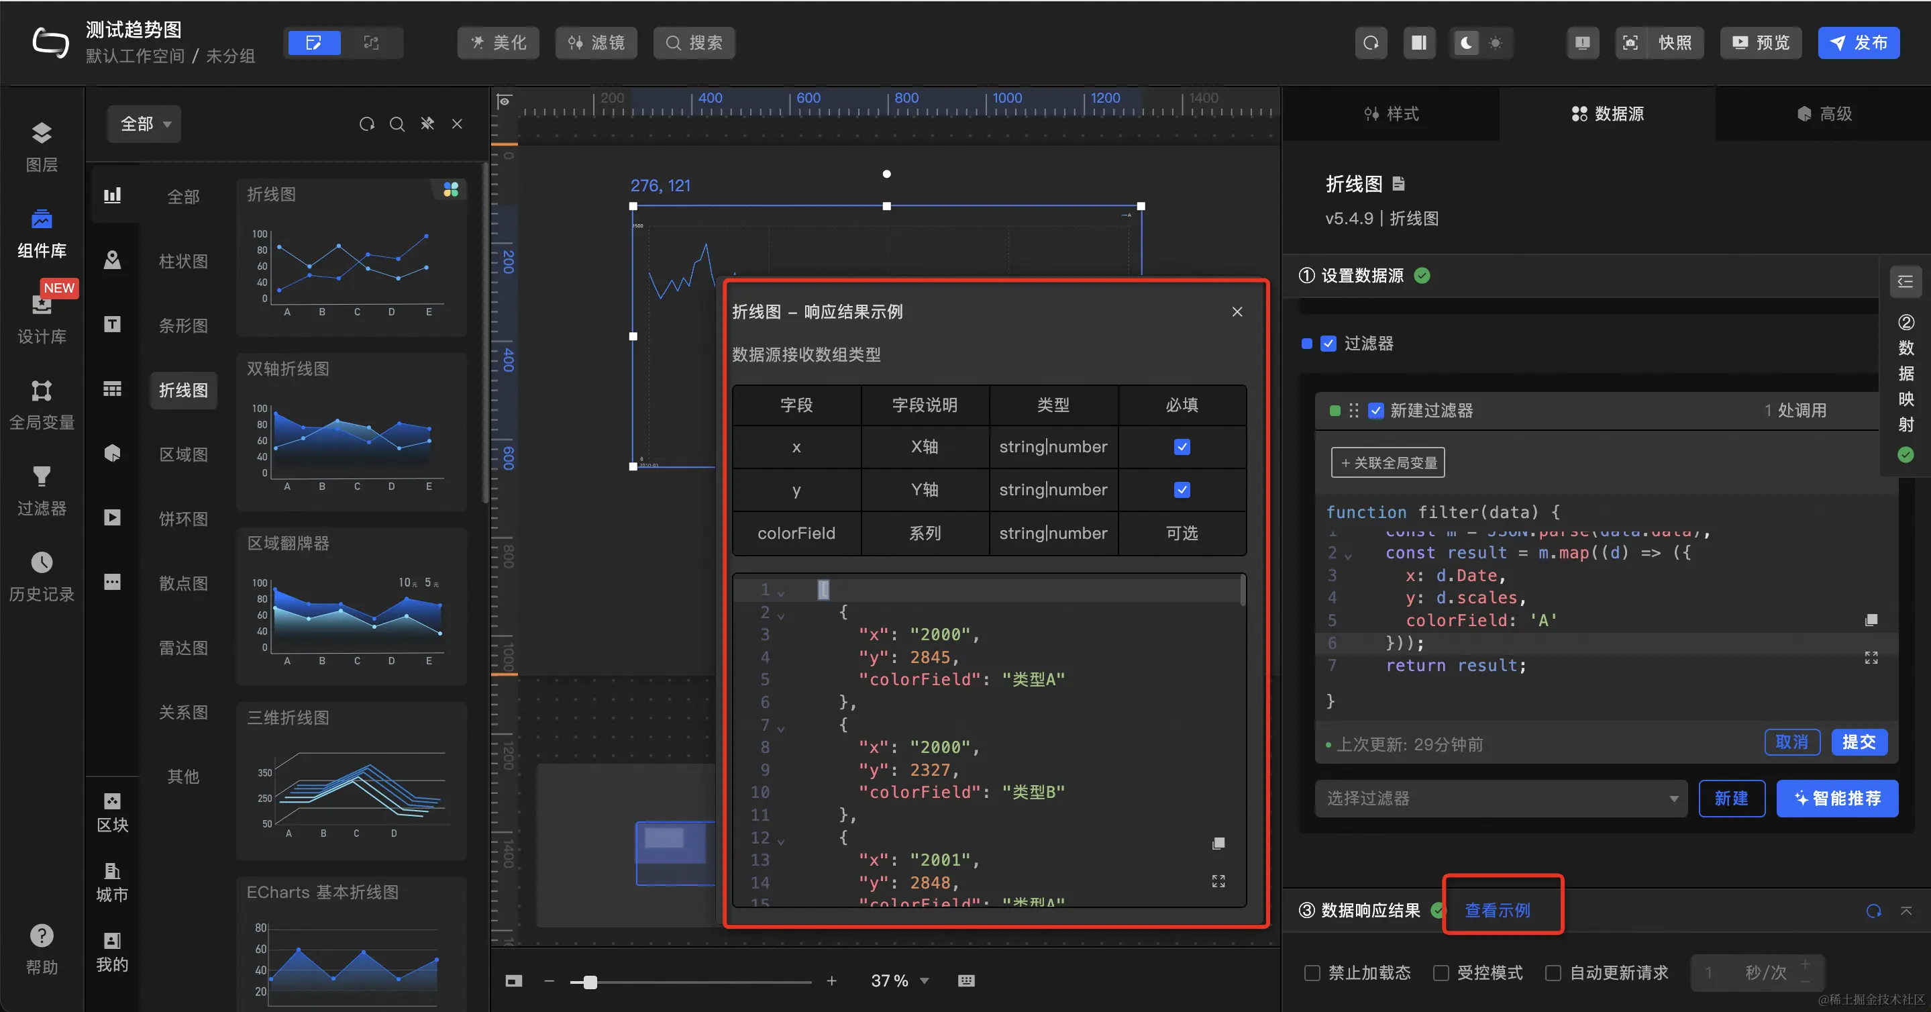The image size is (1931, 1012).
Task: Switch to the 高级 tab
Action: pyautogui.click(x=1824, y=114)
